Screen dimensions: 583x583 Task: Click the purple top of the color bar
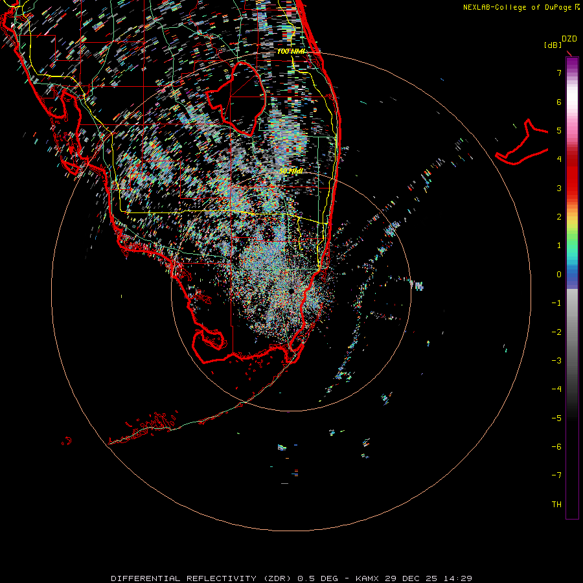click(x=572, y=63)
